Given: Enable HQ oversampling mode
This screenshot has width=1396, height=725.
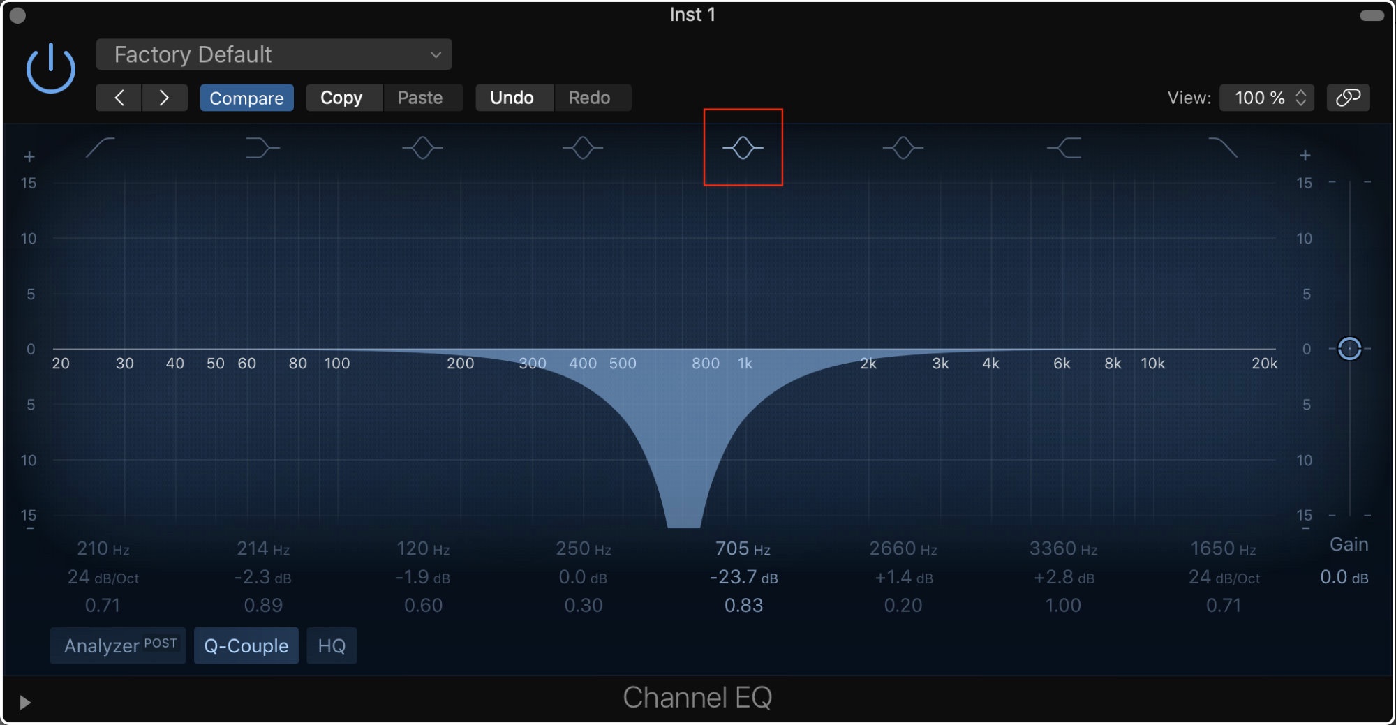Looking at the screenshot, I should 332,645.
